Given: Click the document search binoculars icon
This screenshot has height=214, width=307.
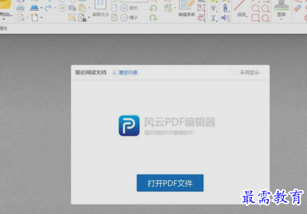Looking at the screenshot, I should click(x=82, y=18).
